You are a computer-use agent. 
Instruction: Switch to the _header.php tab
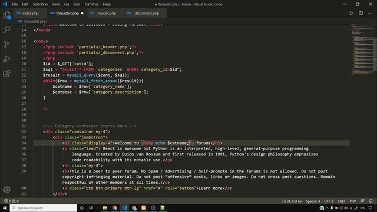click(x=106, y=13)
